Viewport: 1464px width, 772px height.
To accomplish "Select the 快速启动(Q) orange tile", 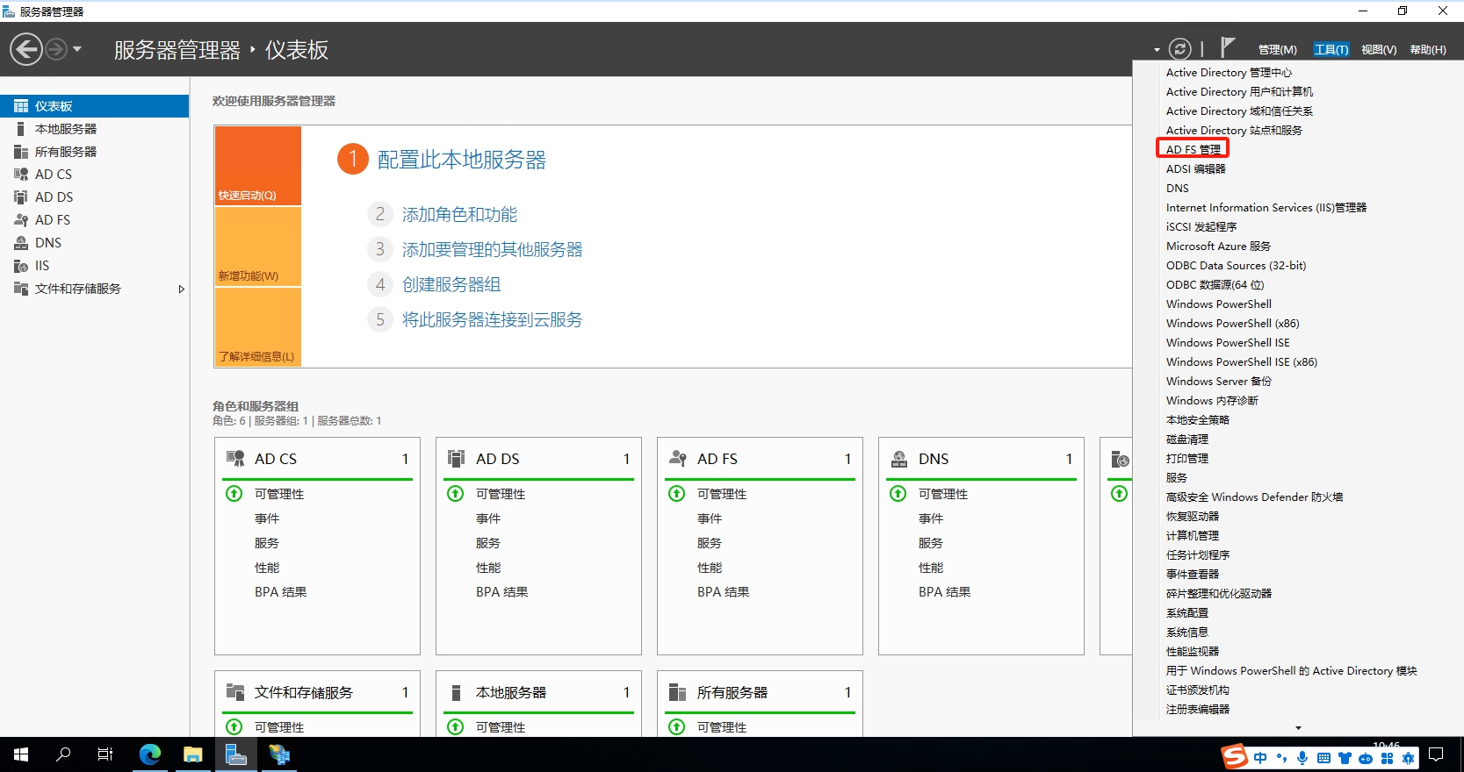I will coord(257,165).
